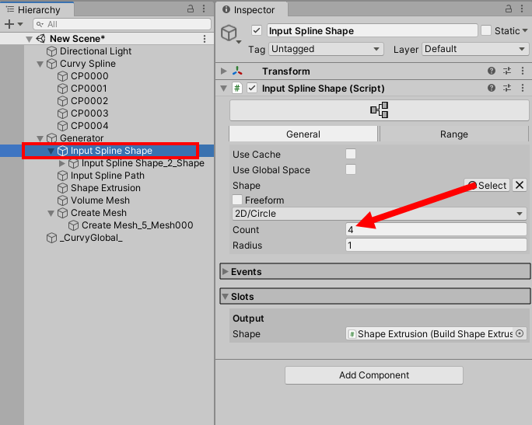Enable the Use Cache checkbox
532x425 pixels.
pos(351,154)
